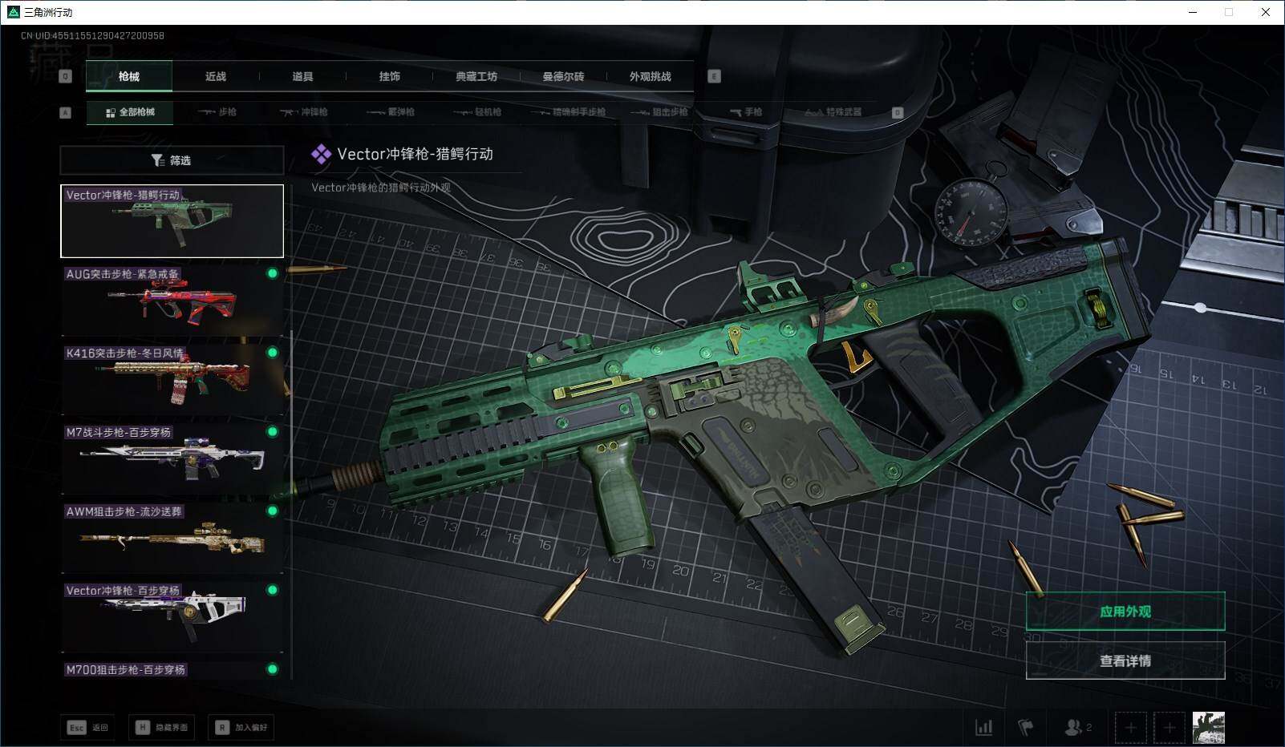Screen dimensions: 1285x747
Task: Filter by 手枪 category
Action: coord(746,112)
